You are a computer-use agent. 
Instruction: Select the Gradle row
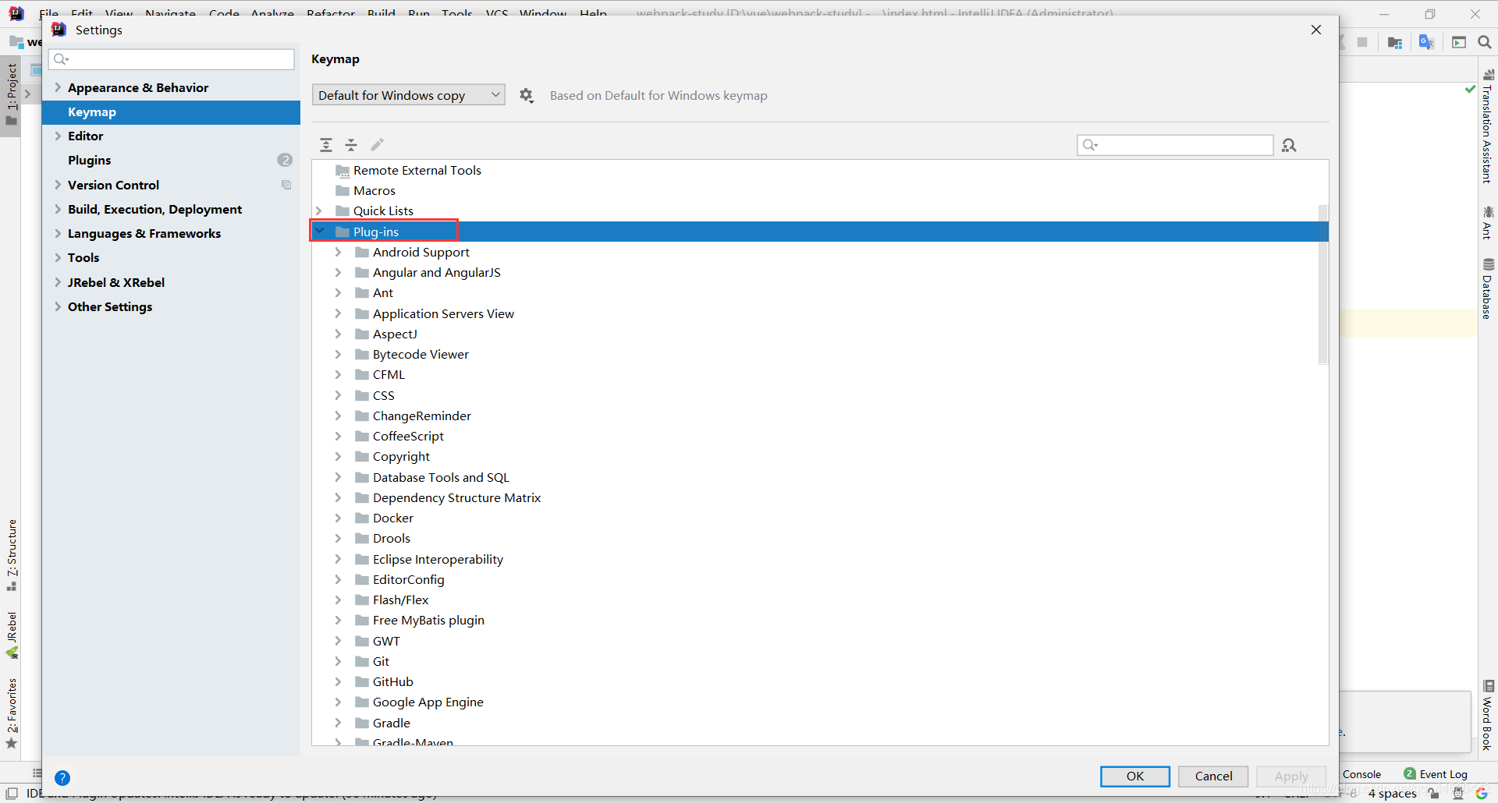(815, 723)
